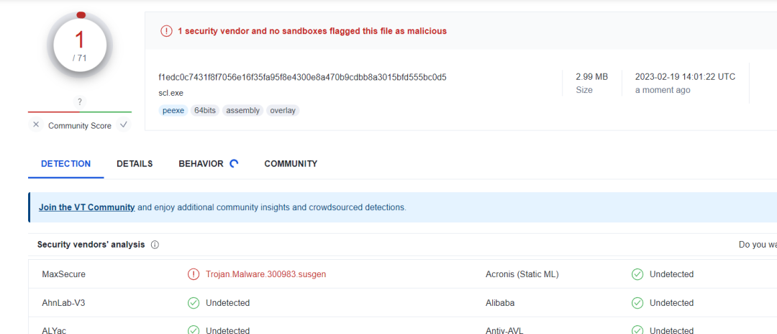777x334 pixels.
Task: Click the red alert icon for MaxSecure detection
Action: (194, 274)
